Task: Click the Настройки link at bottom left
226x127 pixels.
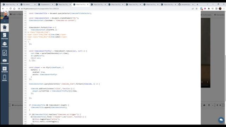Action: pos(17,105)
